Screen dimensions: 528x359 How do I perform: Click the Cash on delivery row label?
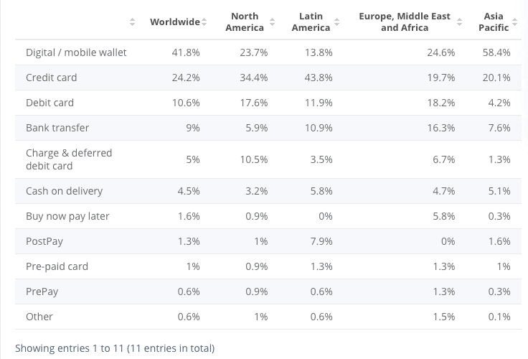[x=64, y=191]
